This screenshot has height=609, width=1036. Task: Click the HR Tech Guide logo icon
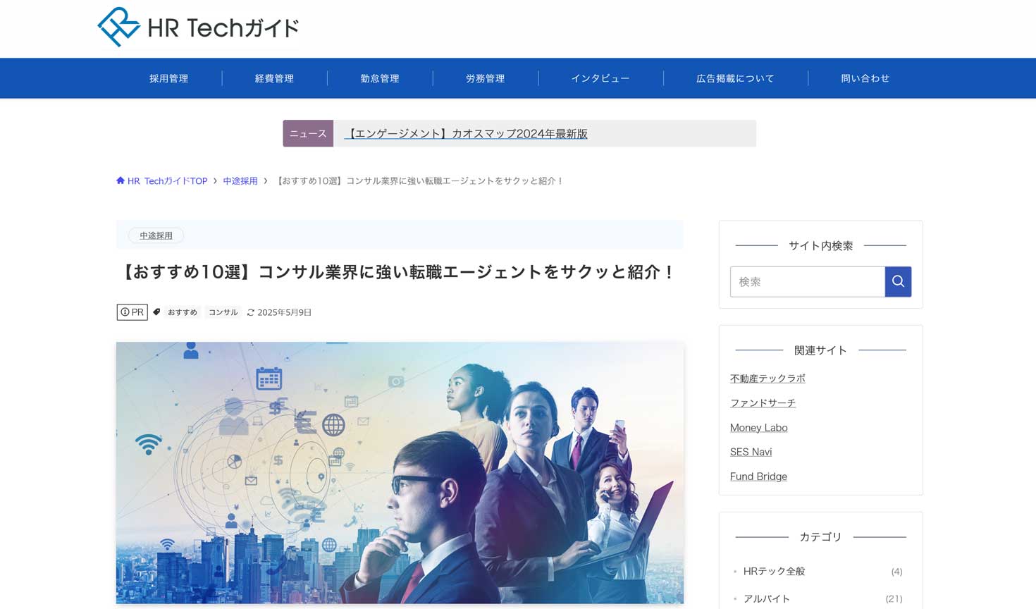[118, 27]
